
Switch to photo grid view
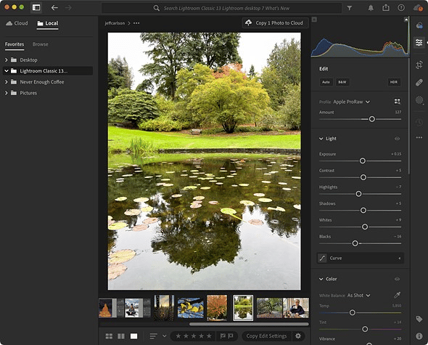pyautogui.click(x=109, y=336)
